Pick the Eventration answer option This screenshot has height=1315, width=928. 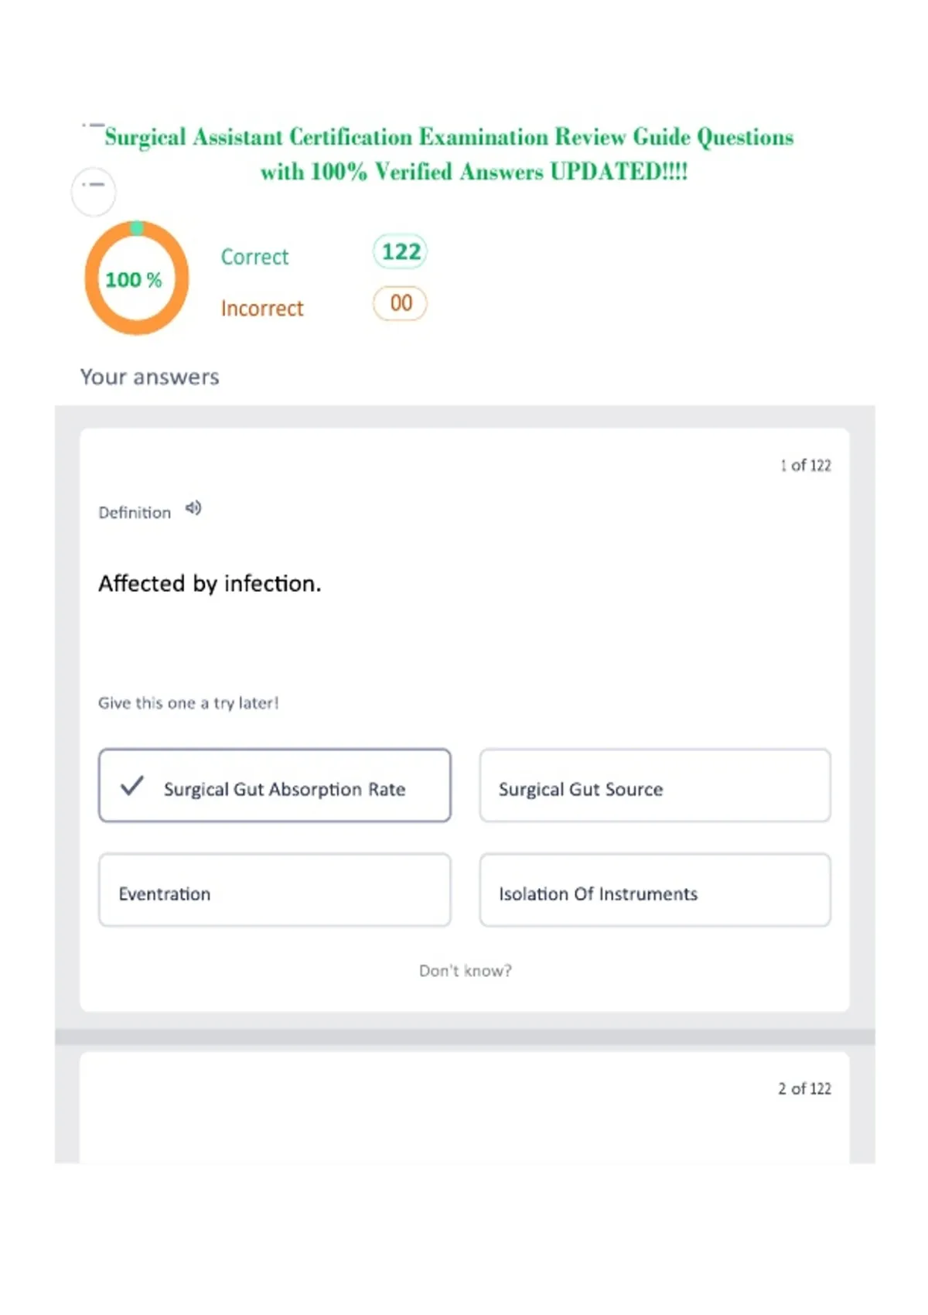(275, 890)
